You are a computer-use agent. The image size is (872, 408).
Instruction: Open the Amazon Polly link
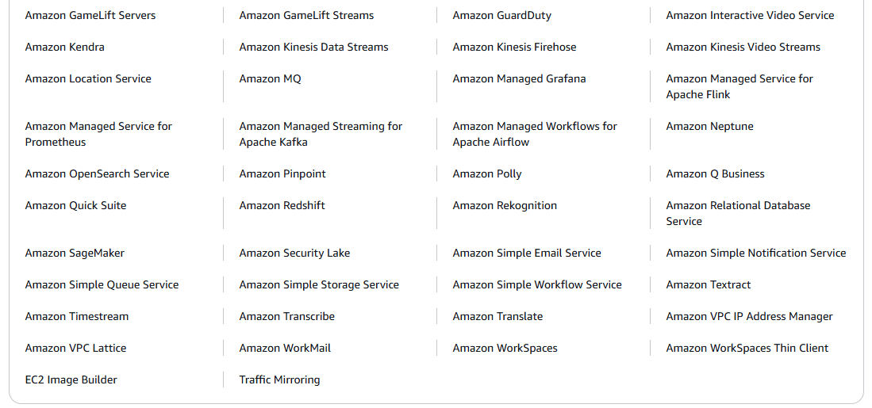[x=486, y=173]
